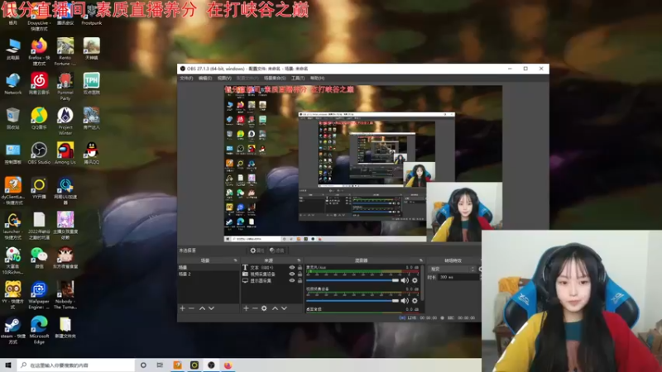Image resolution: width=662 pixels, height=372 pixels.
Task: Open the 视图(V) menu in OBS
Action: click(x=224, y=78)
